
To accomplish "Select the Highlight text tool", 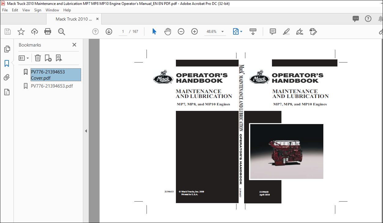I will (286, 32).
